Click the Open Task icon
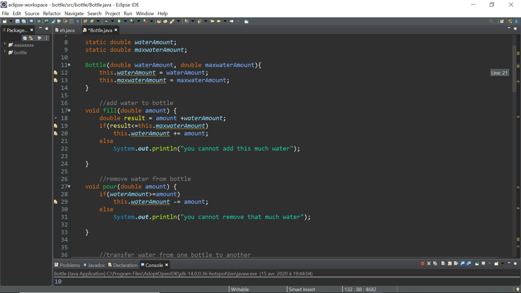The width and height of the screenshot is (521, 293). coord(165,21)
